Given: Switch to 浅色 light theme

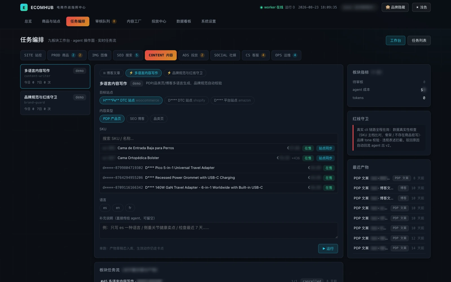Looking at the screenshot, I should (x=421, y=7).
